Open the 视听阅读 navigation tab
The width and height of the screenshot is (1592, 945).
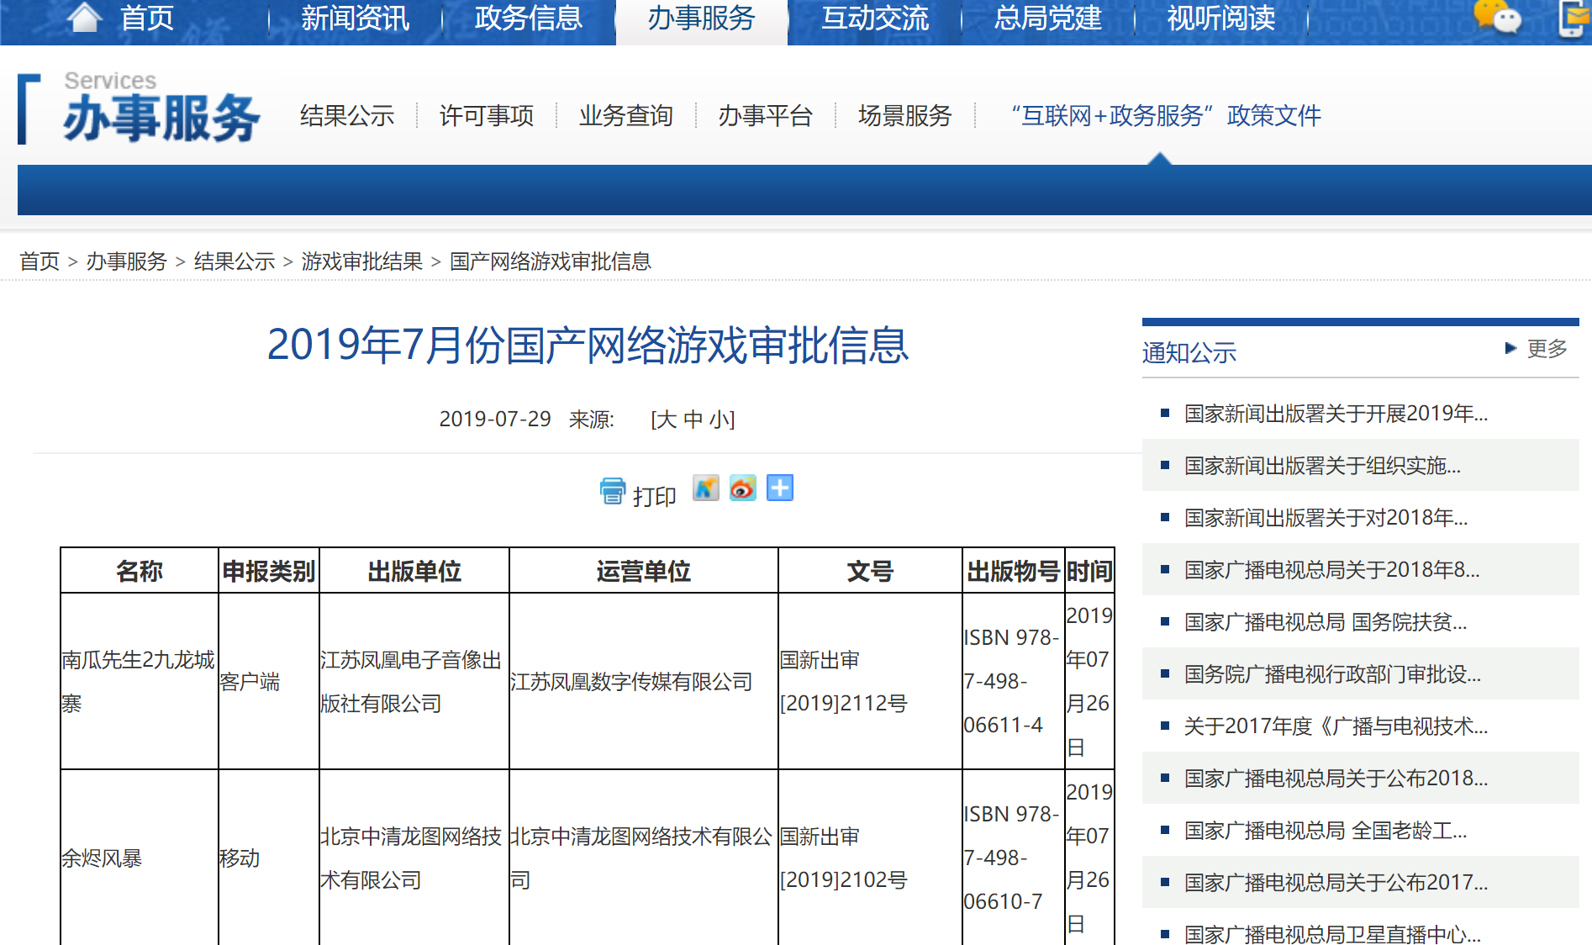pos(1220,18)
